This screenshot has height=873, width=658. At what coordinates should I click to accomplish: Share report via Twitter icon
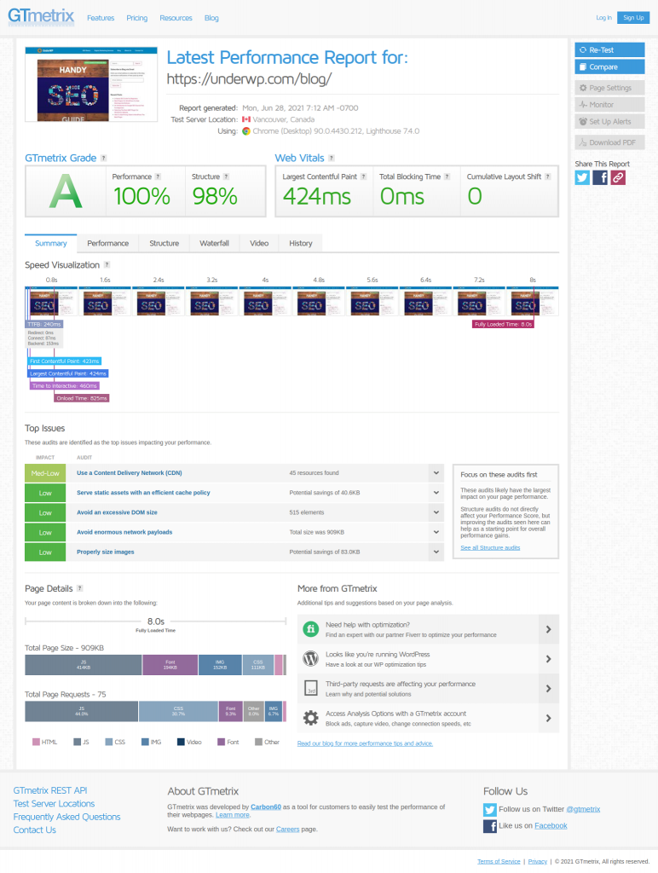[x=582, y=177]
